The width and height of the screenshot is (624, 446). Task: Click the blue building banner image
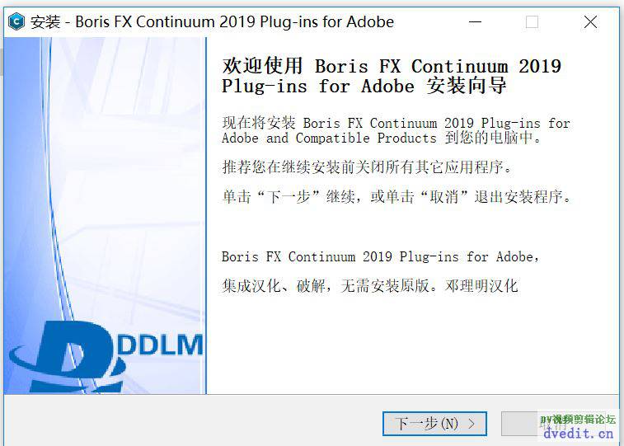coord(105,165)
